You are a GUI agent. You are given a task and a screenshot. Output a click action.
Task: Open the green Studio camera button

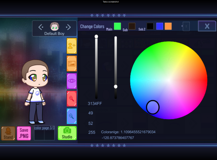67,133
